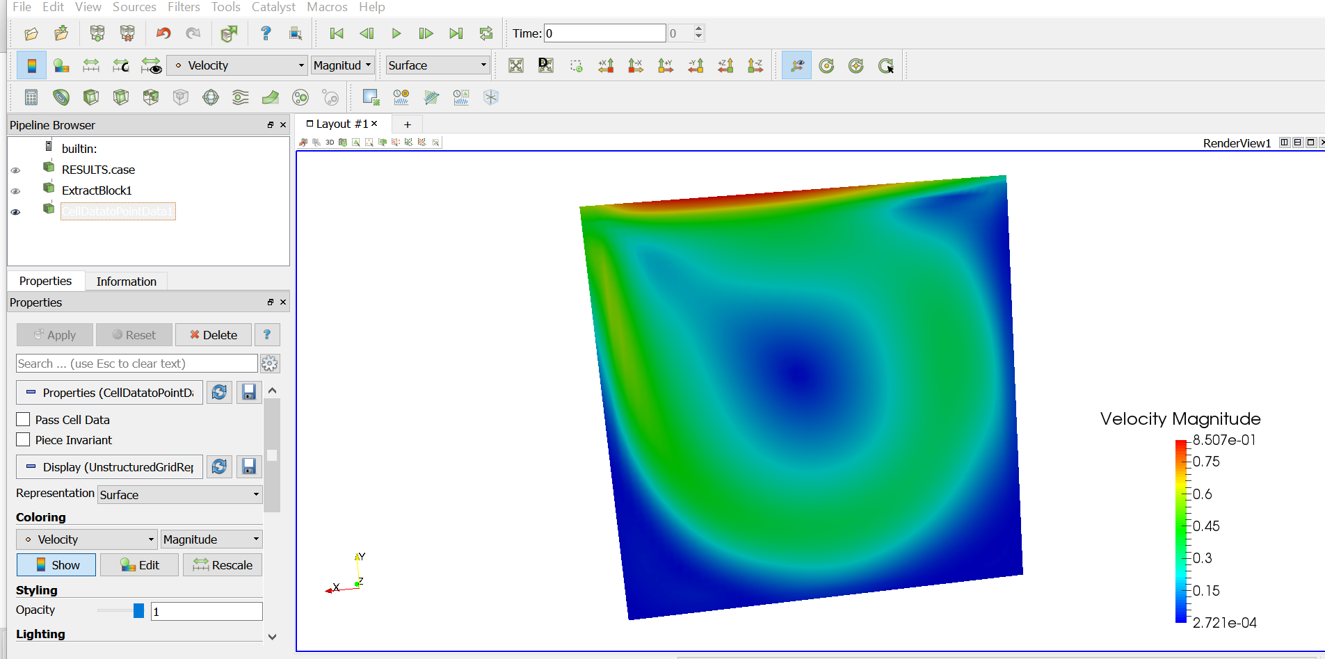Set view direction to +X
1325x659 pixels.
pyautogui.click(x=606, y=66)
